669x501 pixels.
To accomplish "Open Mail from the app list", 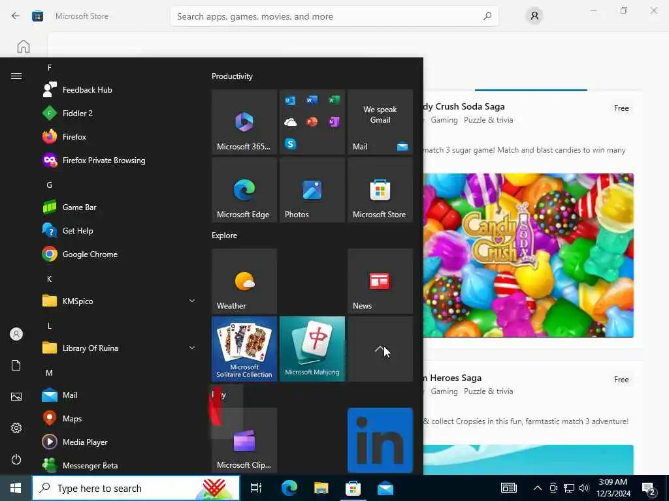I will click(x=120, y=395).
